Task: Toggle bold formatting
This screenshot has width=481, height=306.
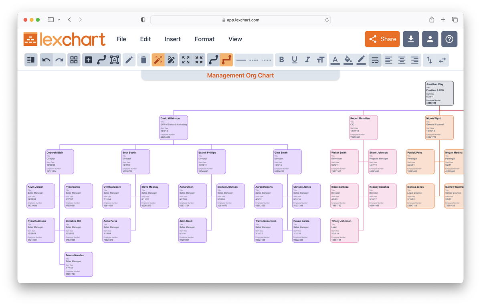Action: 281,60
